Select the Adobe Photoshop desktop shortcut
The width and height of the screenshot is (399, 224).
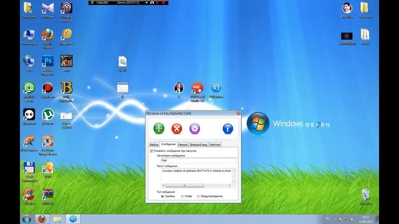click(x=47, y=65)
